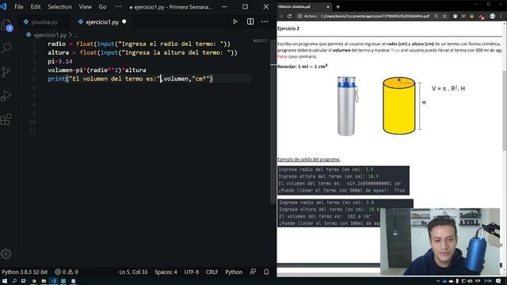Viewport: 507px width, 285px height.
Task: Change encoding via UTF-8
Action: tap(192, 272)
